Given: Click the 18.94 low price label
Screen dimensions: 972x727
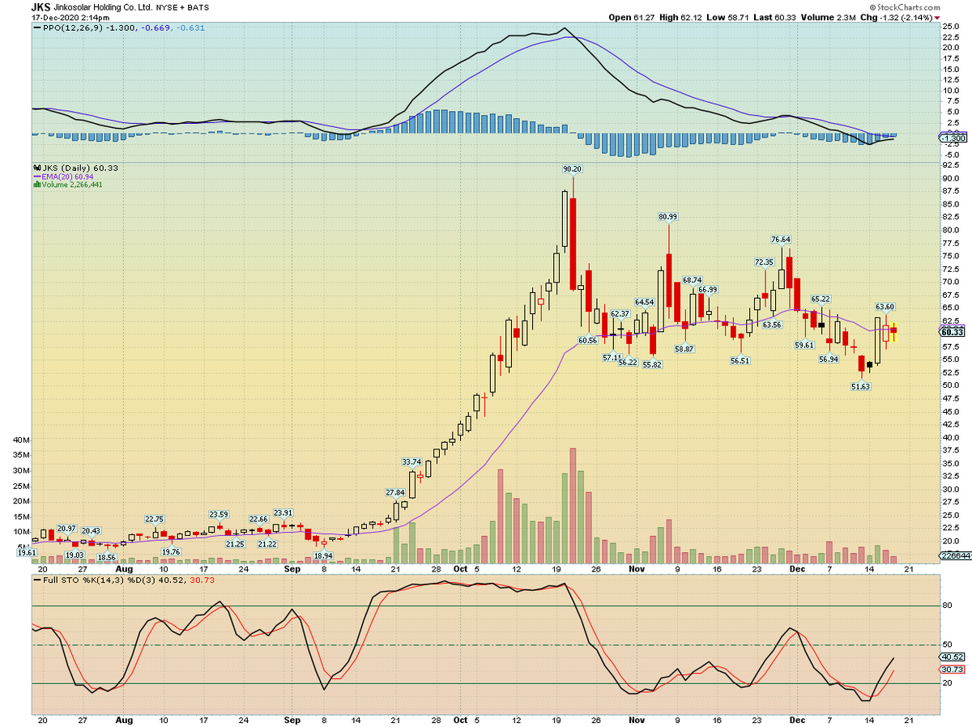Looking at the screenshot, I should pyautogui.click(x=323, y=555).
